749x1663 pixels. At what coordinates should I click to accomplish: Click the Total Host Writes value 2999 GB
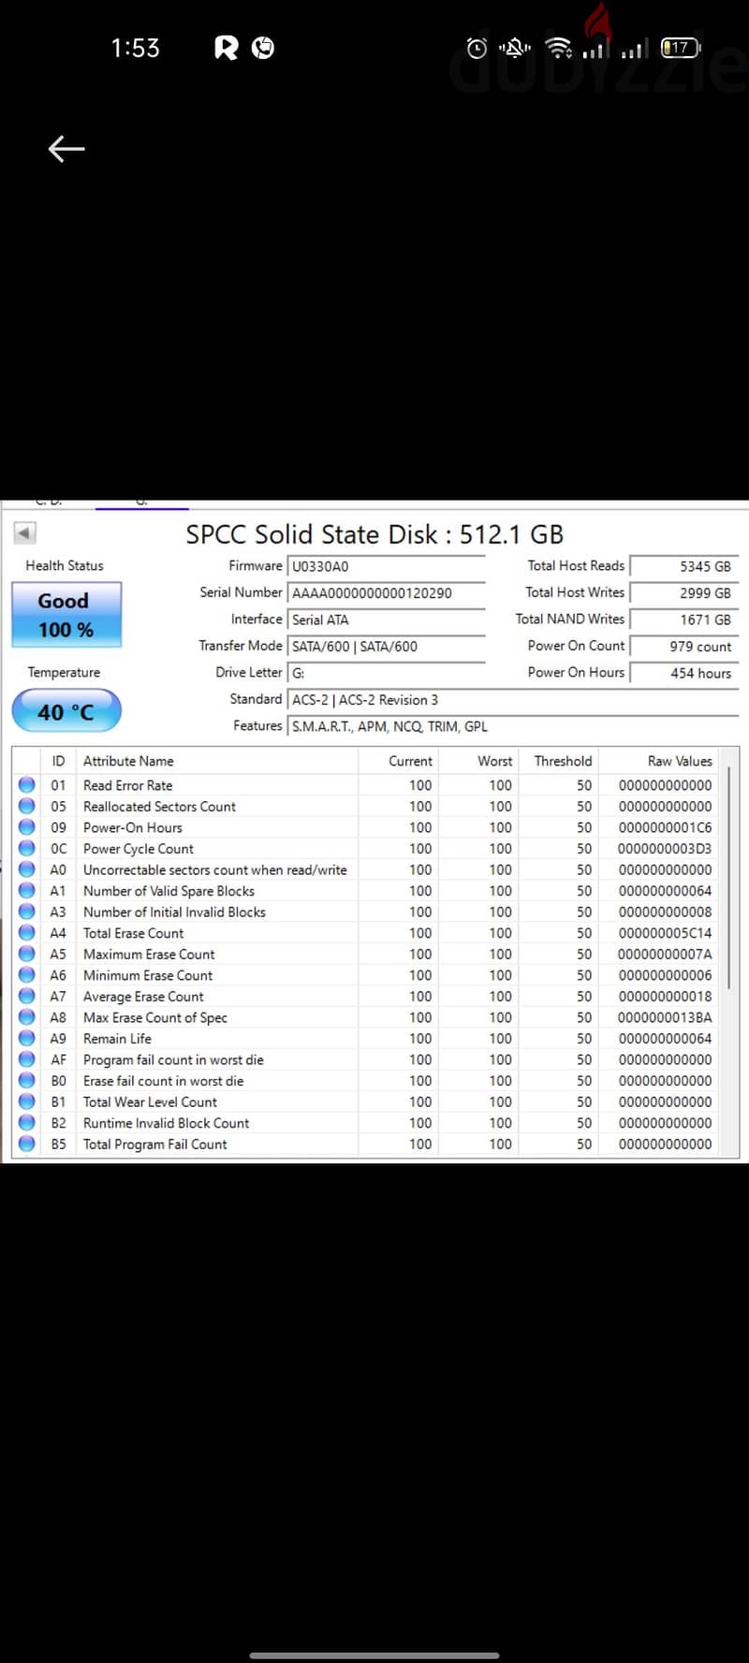[684, 592]
